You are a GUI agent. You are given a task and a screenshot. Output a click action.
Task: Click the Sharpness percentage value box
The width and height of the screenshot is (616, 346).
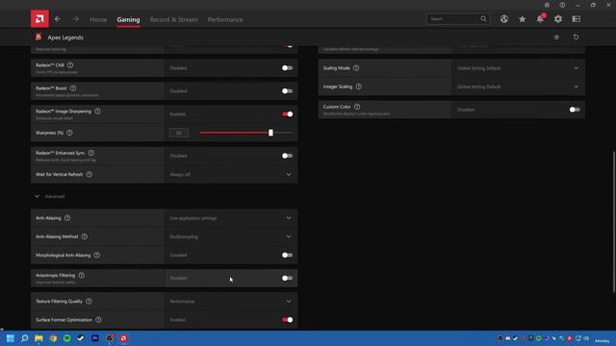pos(179,133)
